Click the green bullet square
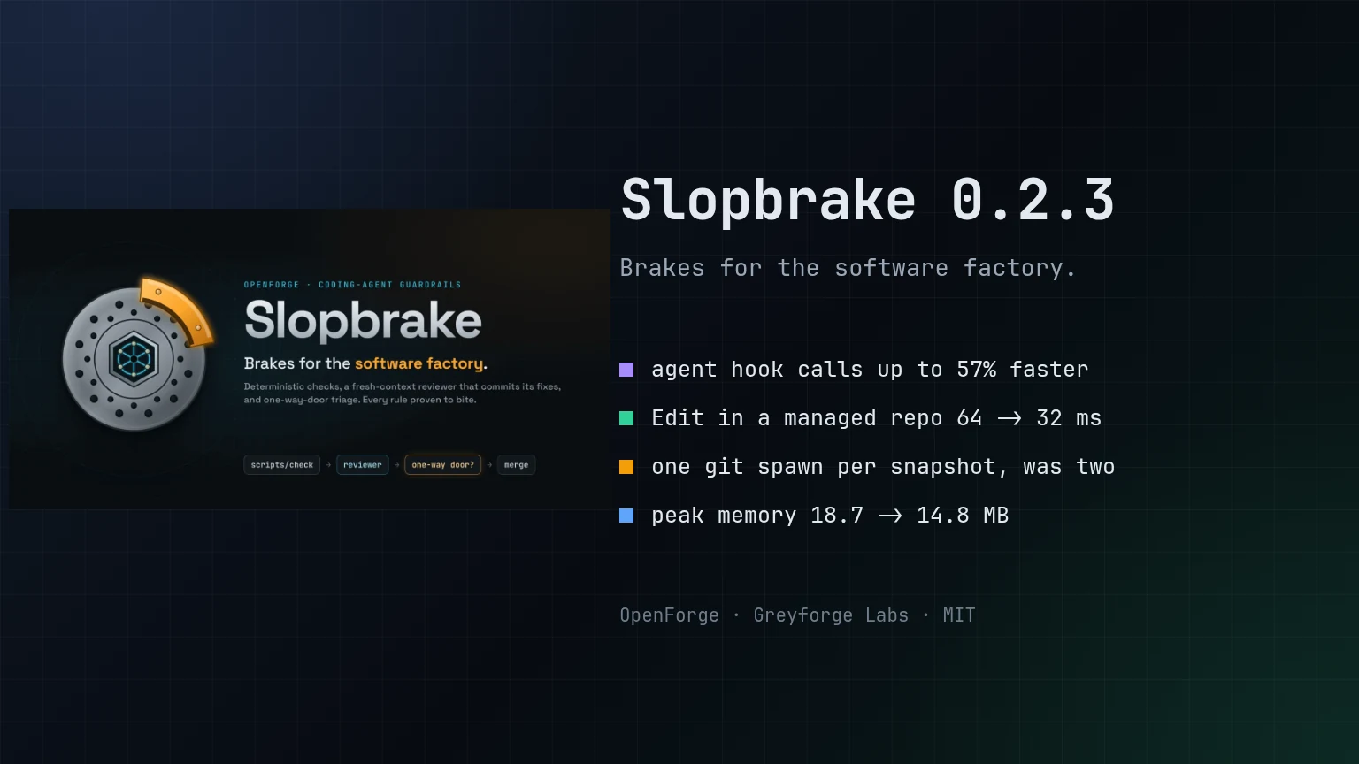Image resolution: width=1359 pixels, height=764 pixels. click(626, 418)
